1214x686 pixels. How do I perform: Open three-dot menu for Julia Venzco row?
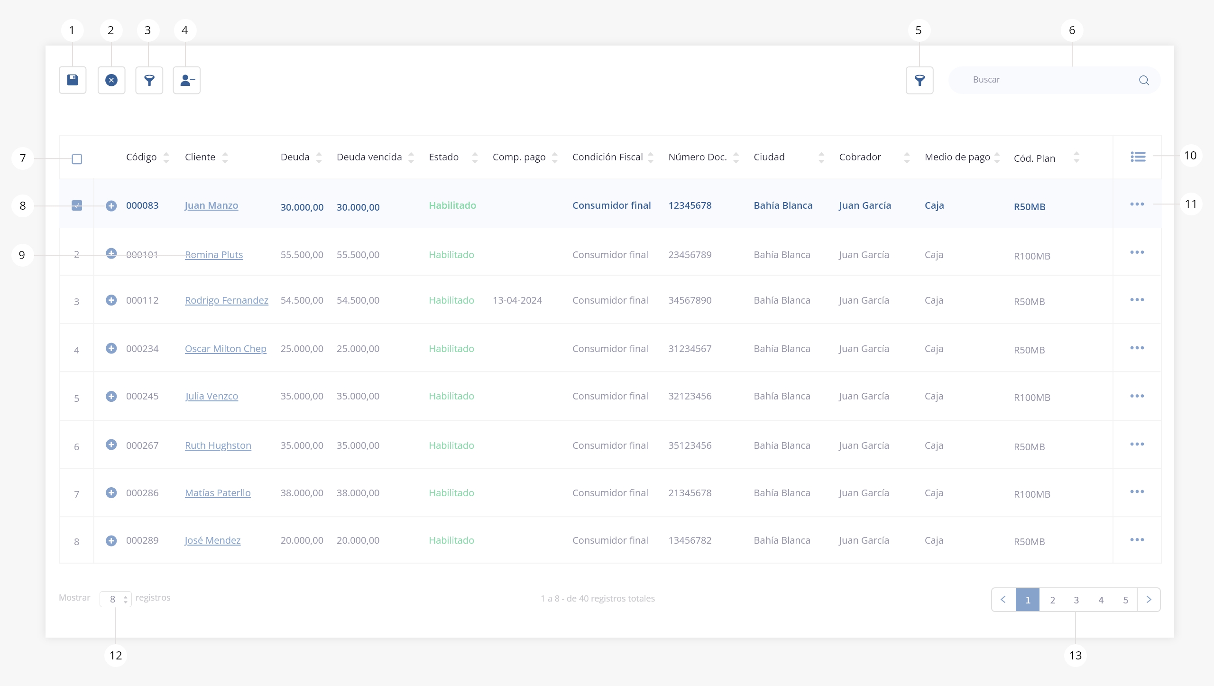pos(1137,396)
